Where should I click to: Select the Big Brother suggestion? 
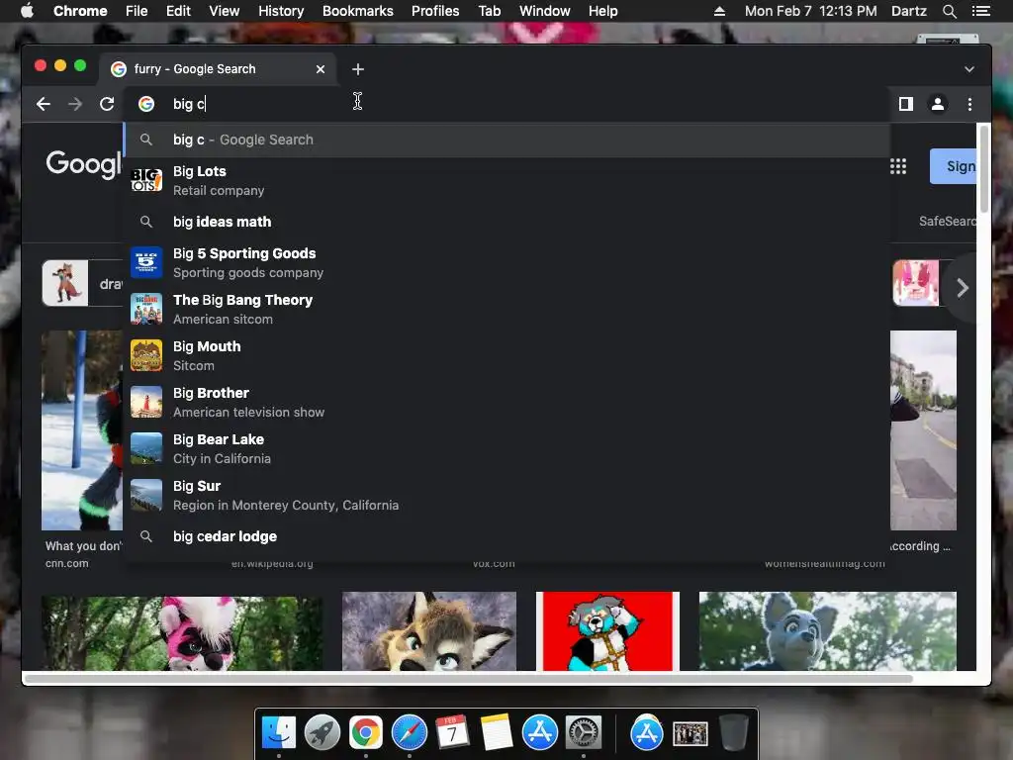point(506,402)
